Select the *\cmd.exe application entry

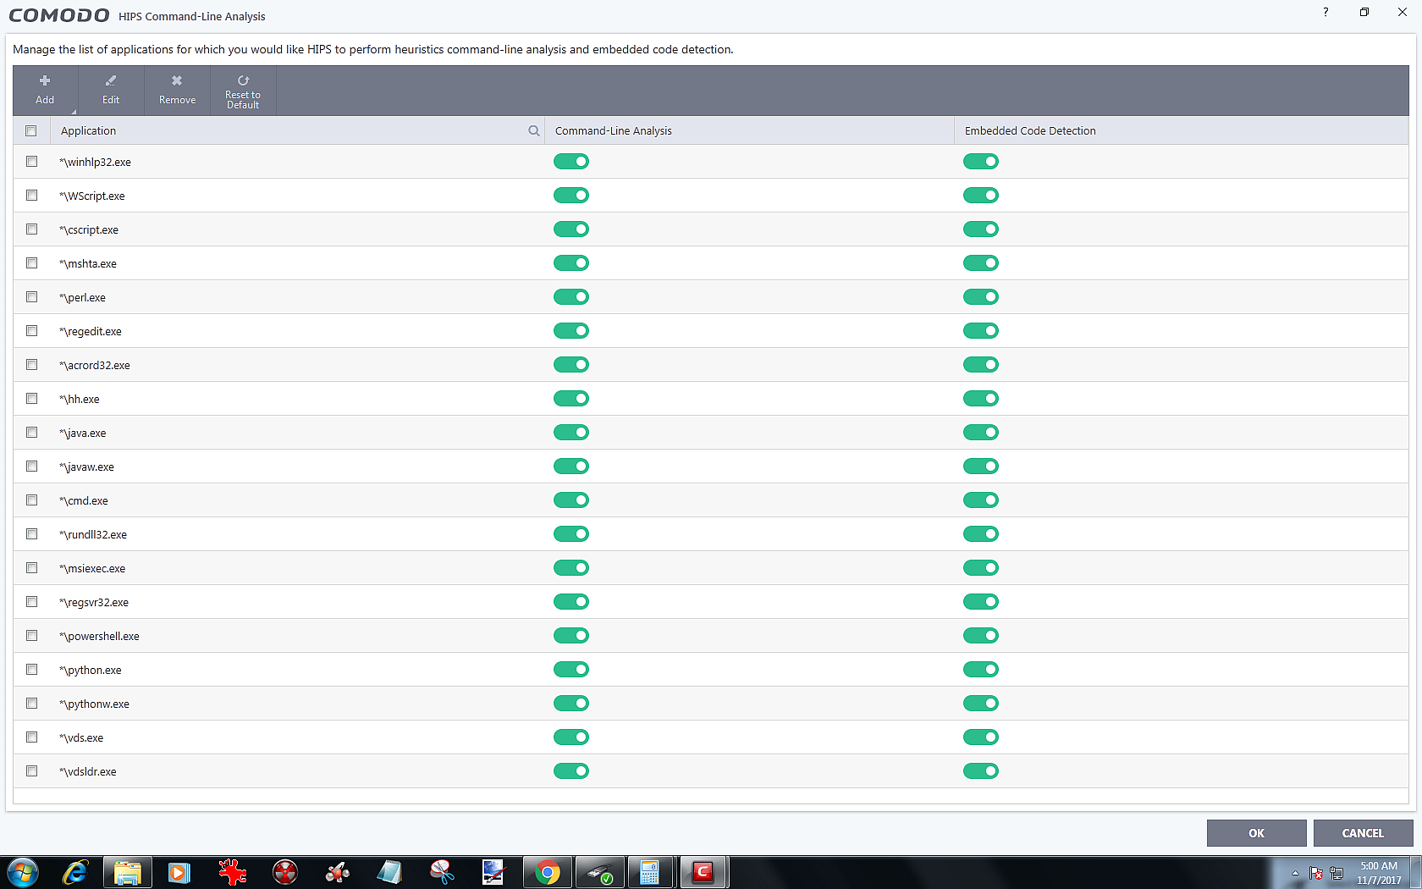point(84,500)
